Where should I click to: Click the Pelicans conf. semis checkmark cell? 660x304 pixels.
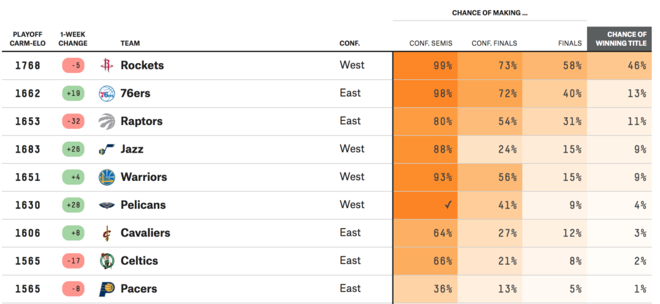point(425,205)
